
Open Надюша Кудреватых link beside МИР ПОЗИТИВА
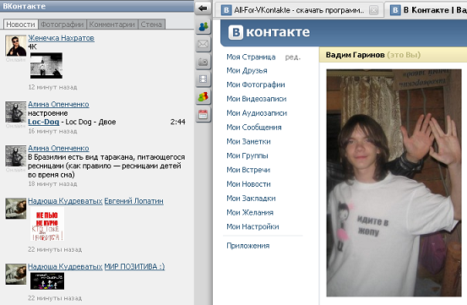tap(65, 266)
